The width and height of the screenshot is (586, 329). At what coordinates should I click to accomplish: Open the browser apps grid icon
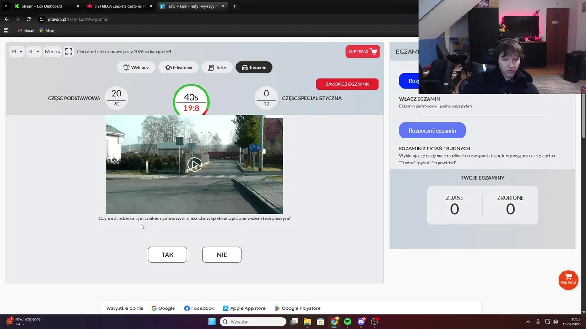pos(6,30)
